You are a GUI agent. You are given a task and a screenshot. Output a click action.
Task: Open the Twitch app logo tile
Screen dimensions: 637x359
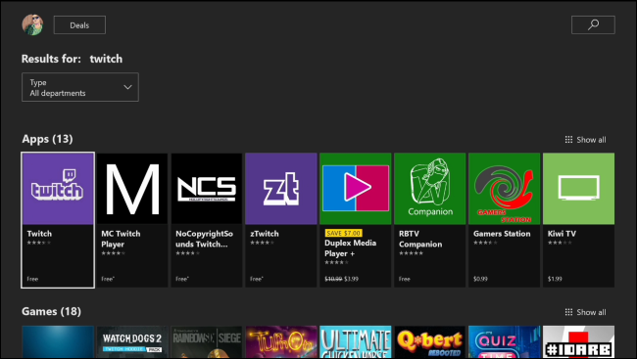[x=58, y=189]
